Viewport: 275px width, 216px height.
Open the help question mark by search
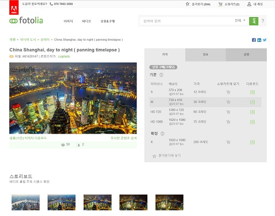tap(263, 21)
